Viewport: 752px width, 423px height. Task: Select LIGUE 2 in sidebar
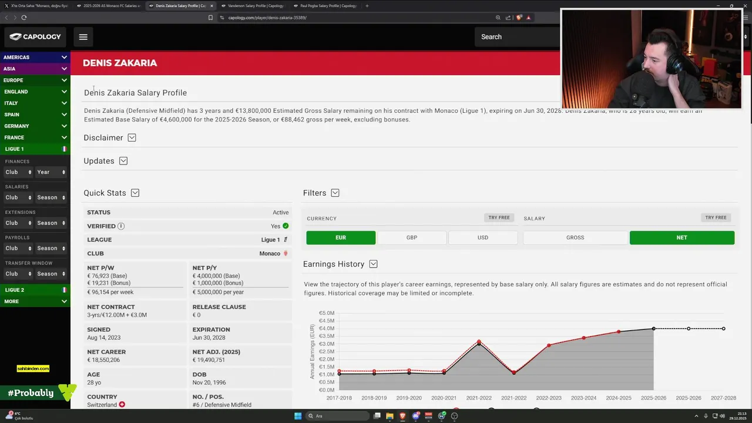(x=35, y=290)
